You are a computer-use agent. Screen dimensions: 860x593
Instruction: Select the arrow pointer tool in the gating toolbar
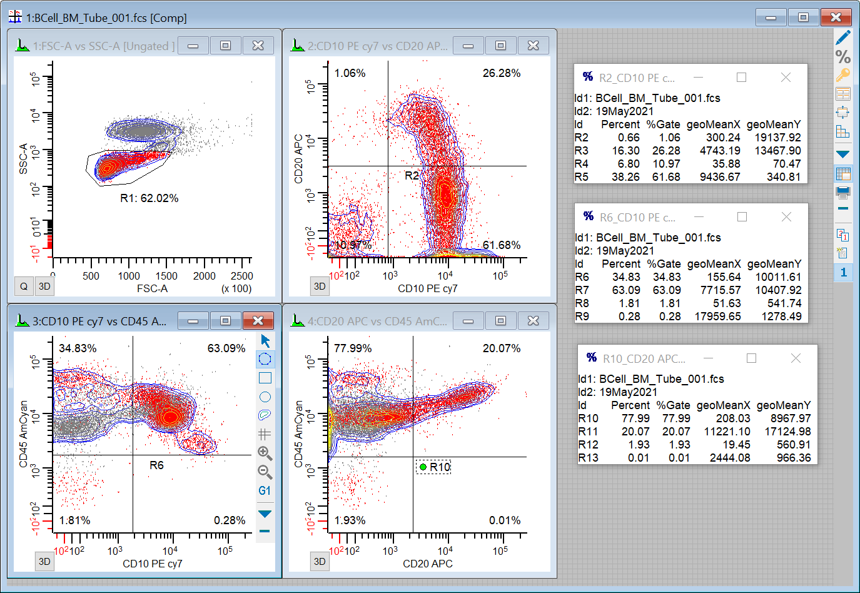(x=265, y=341)
